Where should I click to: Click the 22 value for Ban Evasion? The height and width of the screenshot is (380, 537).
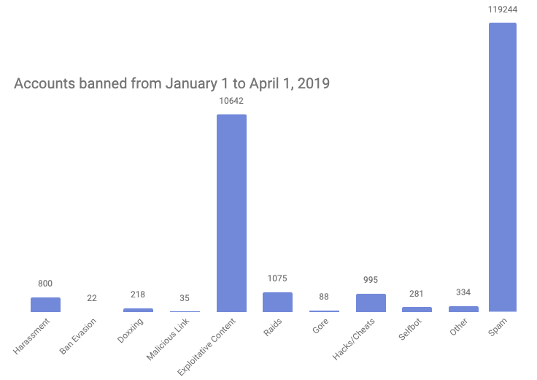[91, 298]
